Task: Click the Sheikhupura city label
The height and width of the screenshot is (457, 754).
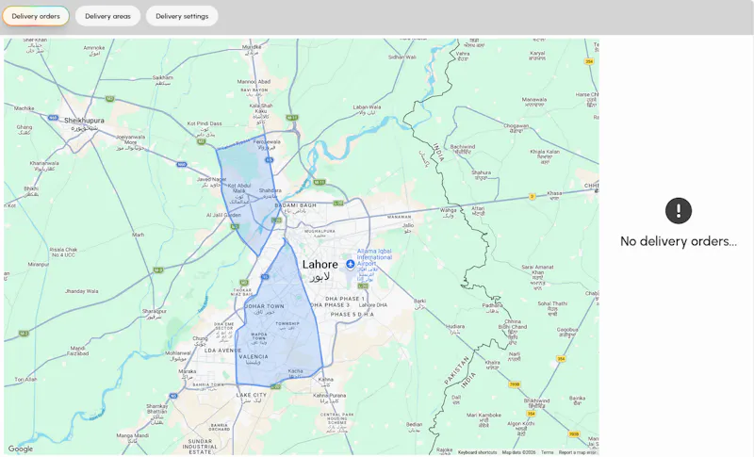Action: pos(84,121)
